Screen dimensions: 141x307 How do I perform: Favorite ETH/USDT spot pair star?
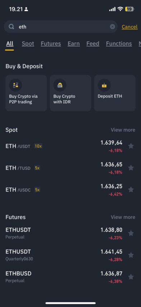pos(131,146)
